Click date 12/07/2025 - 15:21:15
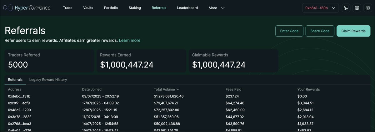 pos(99,110)
